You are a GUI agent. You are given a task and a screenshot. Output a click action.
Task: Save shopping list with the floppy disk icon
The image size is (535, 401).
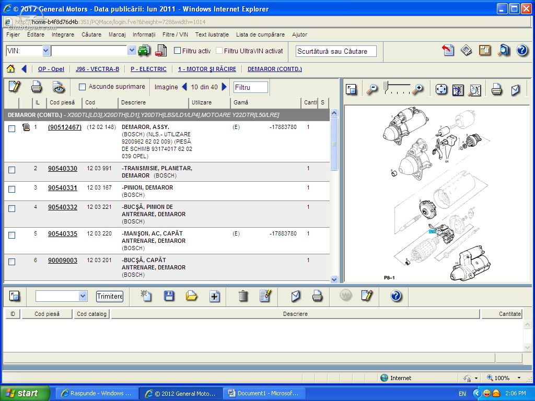(x=169, y=296)
